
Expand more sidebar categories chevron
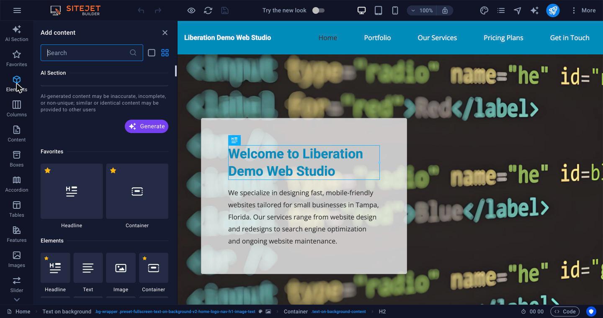coord(17,300)
